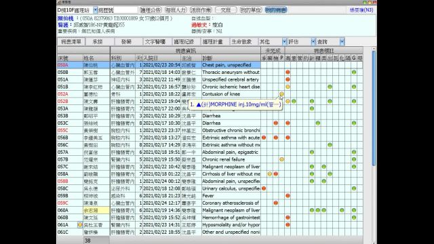
Task: Click the leftmost red dot on row 056B
Action: pos(264,138)
